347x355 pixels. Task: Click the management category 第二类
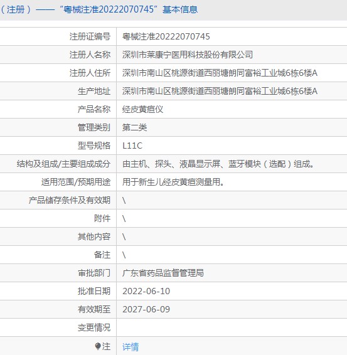[x=134, y=127]
